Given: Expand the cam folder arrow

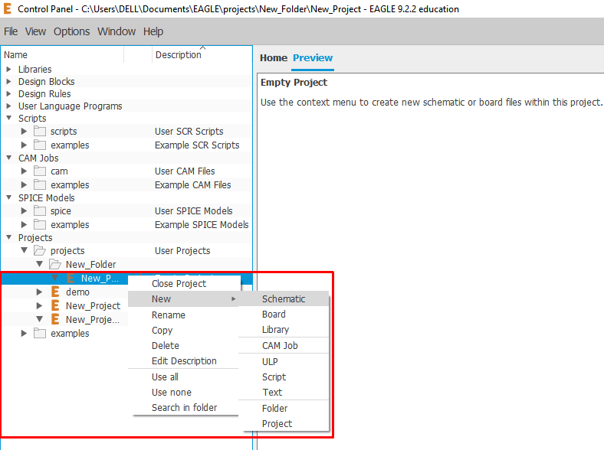Looking at the screenshot, I should pos(24,171).
